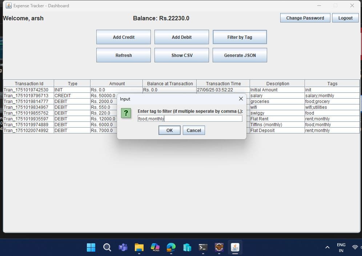Select swiggy description cell

pyautogui.click(x=278, y=113)
